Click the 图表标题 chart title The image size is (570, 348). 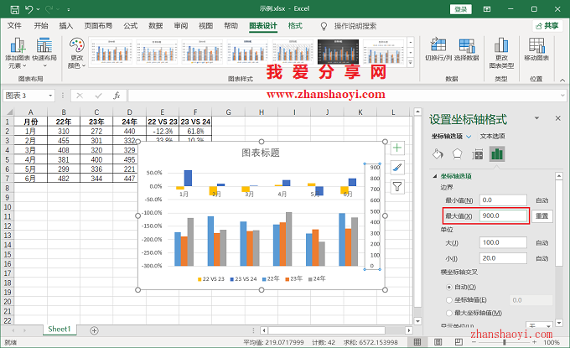pos(261,153)
